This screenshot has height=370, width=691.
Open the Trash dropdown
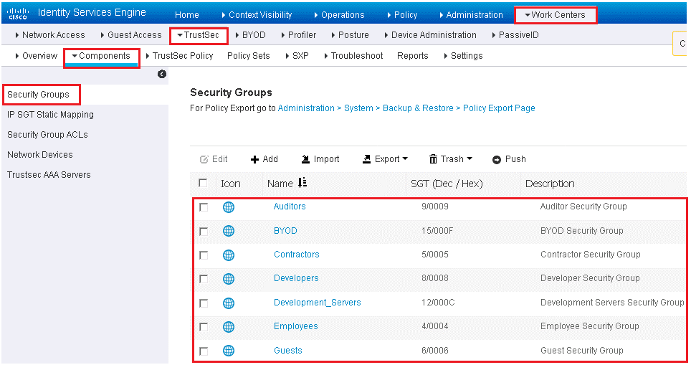click(450, 159)
